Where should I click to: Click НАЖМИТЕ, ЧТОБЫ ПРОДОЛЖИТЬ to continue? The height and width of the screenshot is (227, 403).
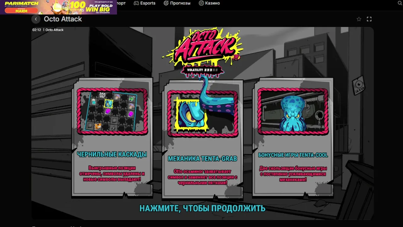coord(202,208)
